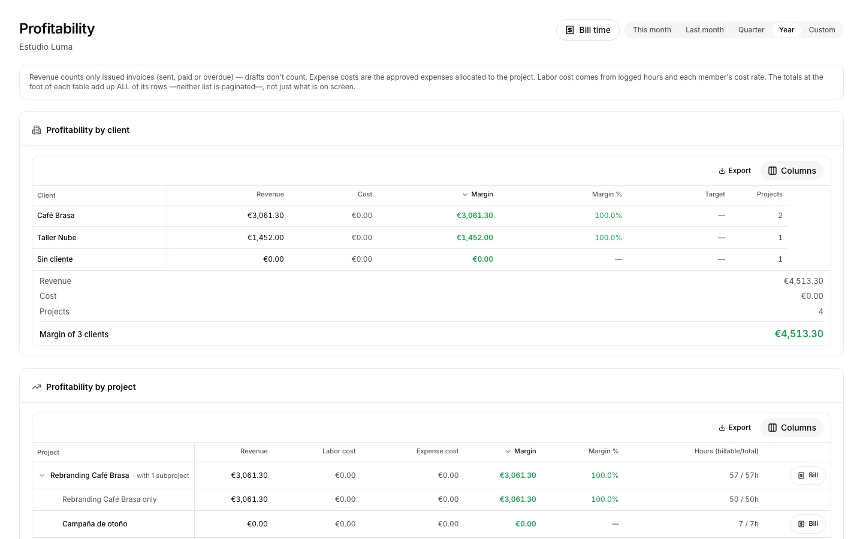Export the client profitability table

click(735, 171)
